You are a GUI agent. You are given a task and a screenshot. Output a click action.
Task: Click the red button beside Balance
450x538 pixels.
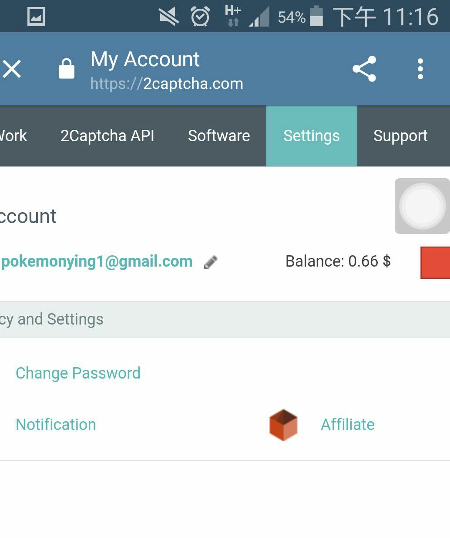coord(435,262)
